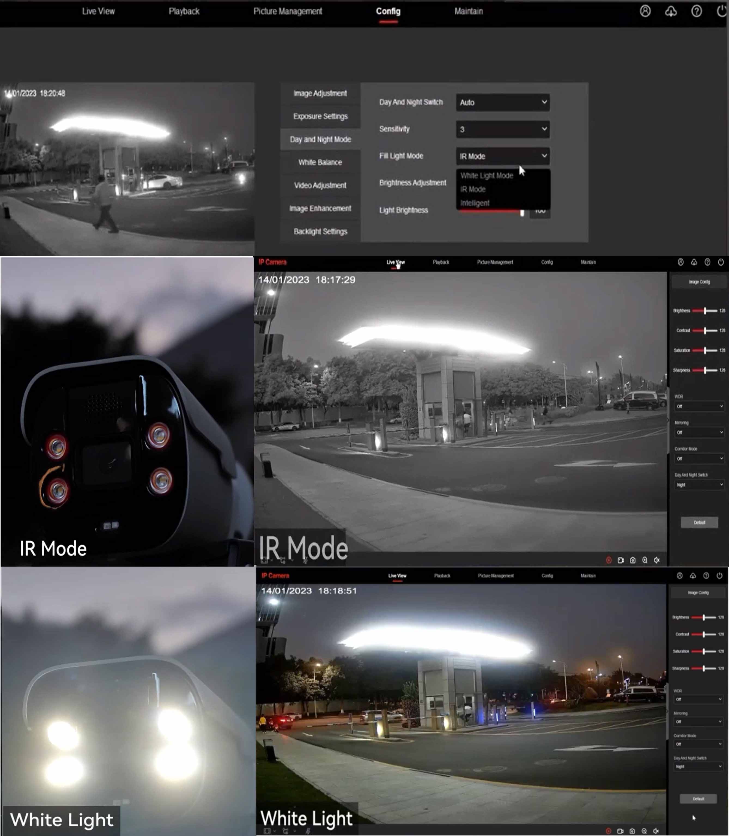Screen dimensions: 729x836
Task: Toggle muted speaker icon under IR Mode video
Action: pos(657,560)
